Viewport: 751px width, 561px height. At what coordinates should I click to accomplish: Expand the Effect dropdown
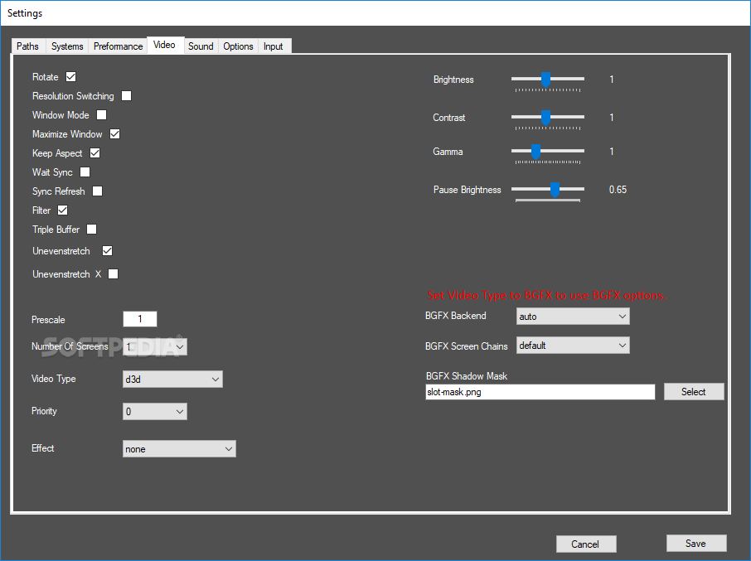tap(180, 449)
